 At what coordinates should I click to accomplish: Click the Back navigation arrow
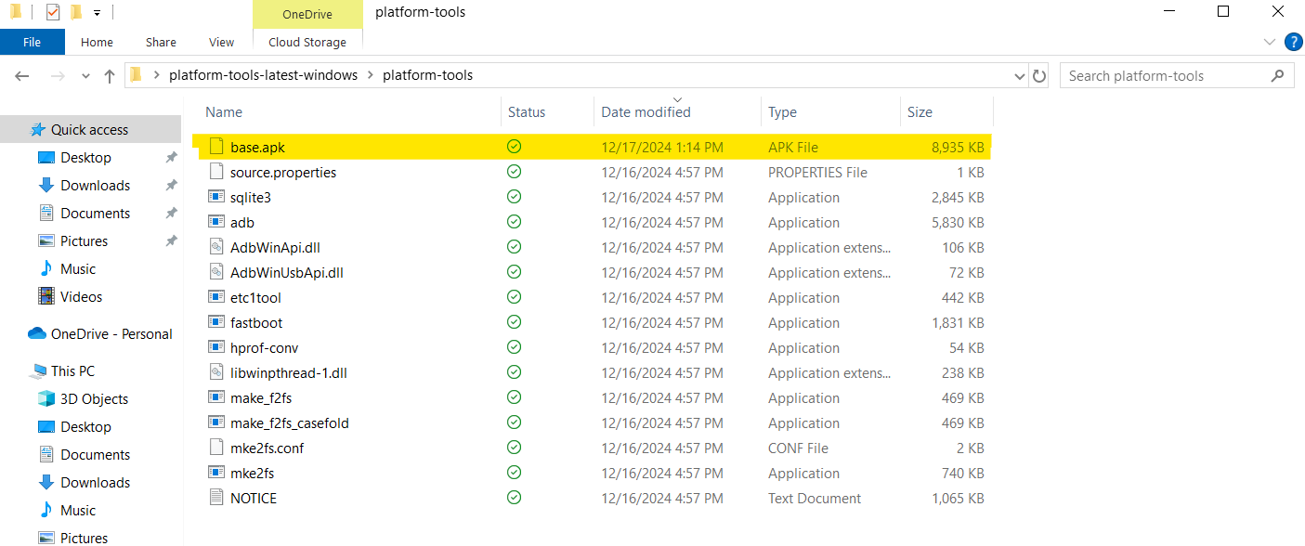pos(22,76)
